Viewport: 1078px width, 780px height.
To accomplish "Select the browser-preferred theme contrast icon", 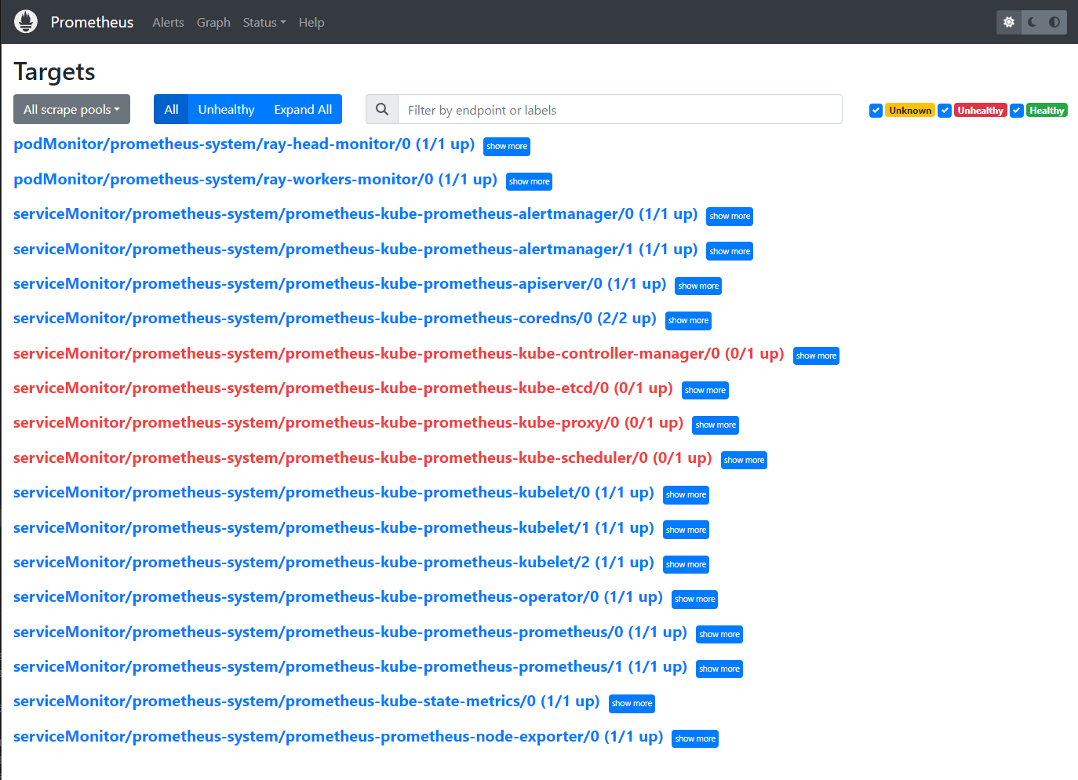I will (1054, 22).
